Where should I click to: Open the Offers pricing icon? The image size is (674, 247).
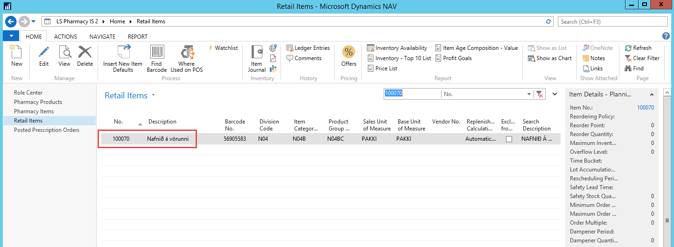(x=349, y=56)
